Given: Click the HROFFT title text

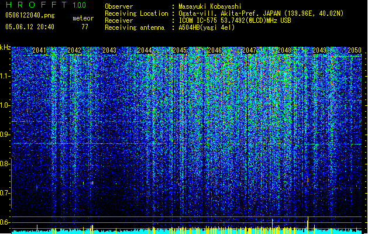Looking at the screenshot, I should (x=36, y=5).
